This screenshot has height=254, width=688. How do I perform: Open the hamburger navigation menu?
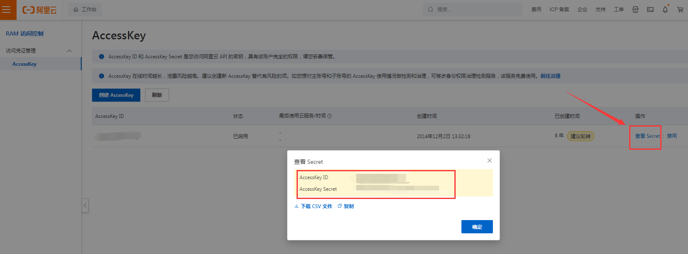tap(7, 10)
